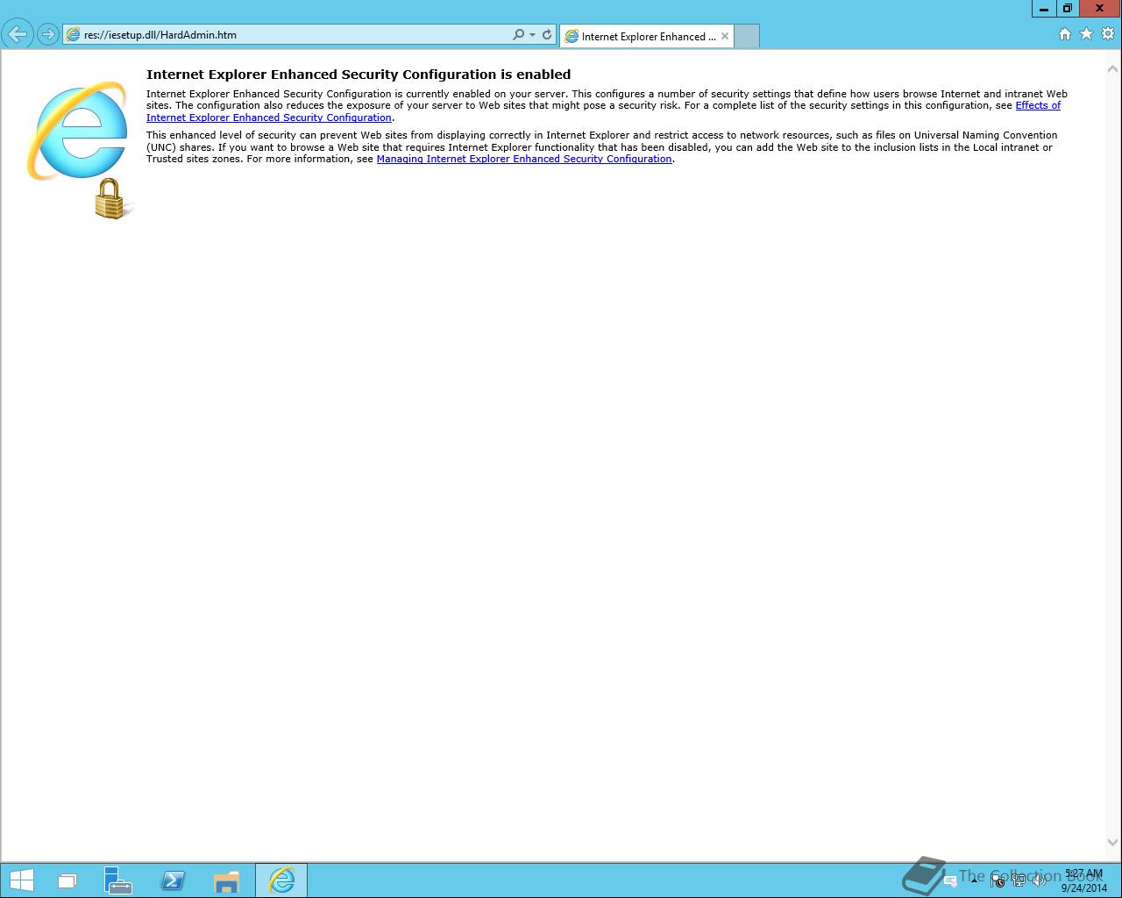1122x898 pixels.
Task: Click the search magnifier in address bar
Action: pos(518,35)
